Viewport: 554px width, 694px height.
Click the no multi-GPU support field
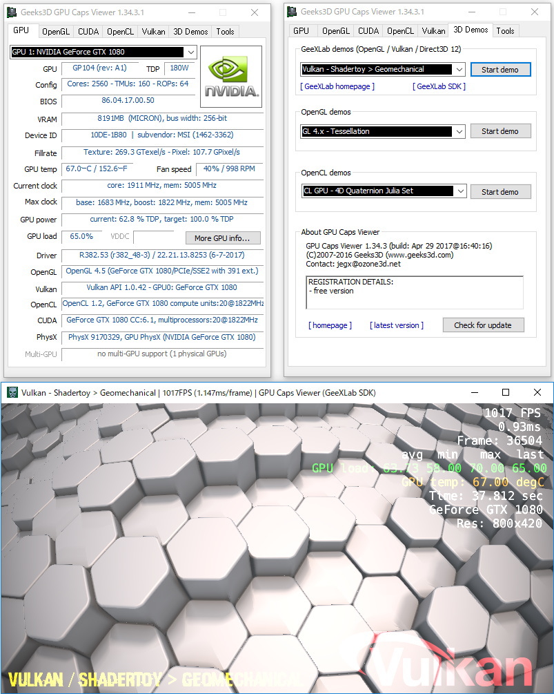(x=162, y=354)
